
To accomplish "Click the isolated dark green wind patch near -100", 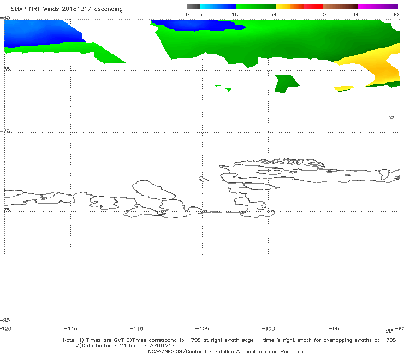I will pos(287,84).
